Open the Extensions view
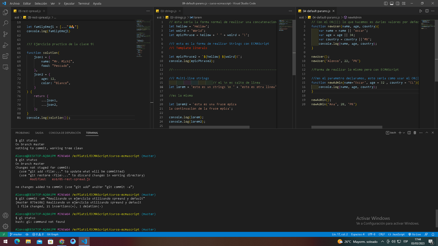Image resolution: width=438 pixels, height=246 pixels. click(x=5, y=56)
